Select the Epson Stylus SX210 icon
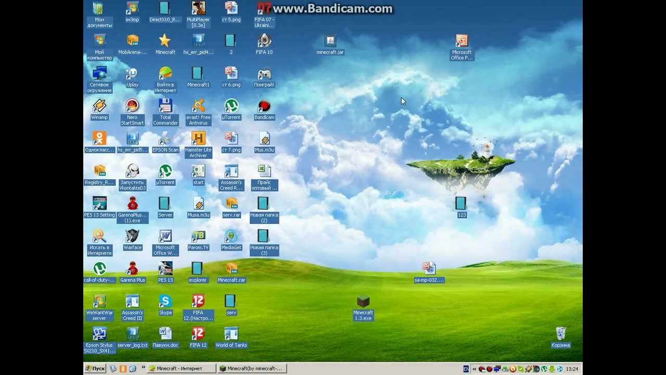666x375 pixels. 99,334
